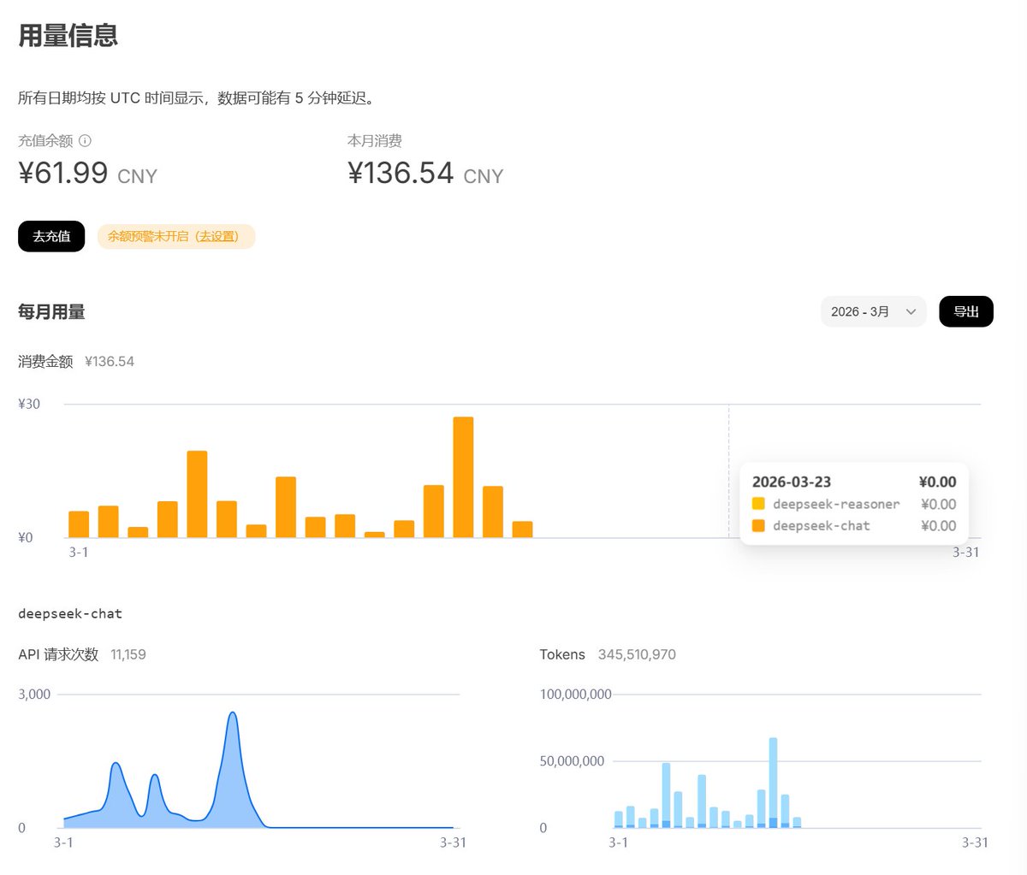The image size is (1027, 875).
Task: Click the tallest orange spending bar
Action: click(x=463, y=477)
